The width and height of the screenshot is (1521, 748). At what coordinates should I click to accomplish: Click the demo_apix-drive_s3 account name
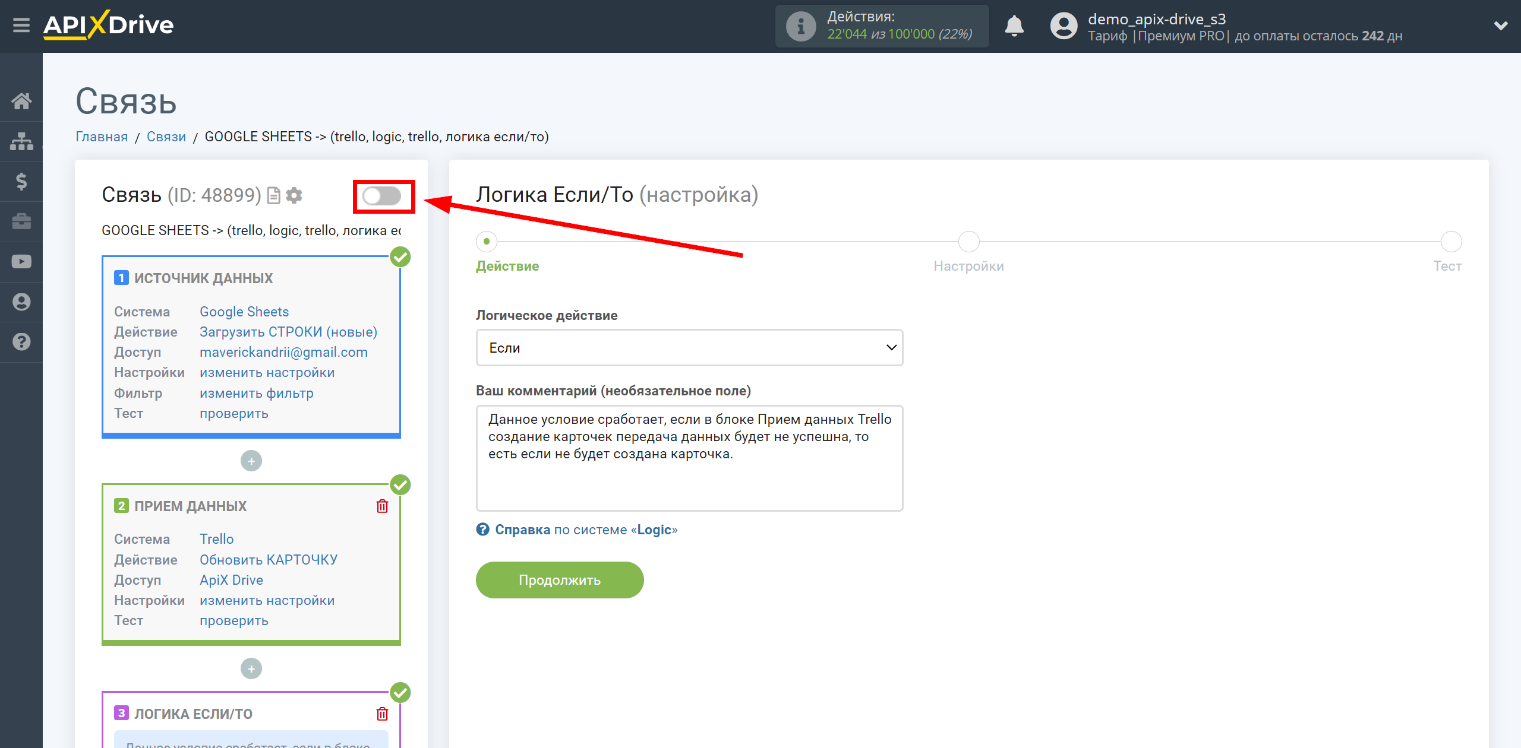[x=1156, y=19]
